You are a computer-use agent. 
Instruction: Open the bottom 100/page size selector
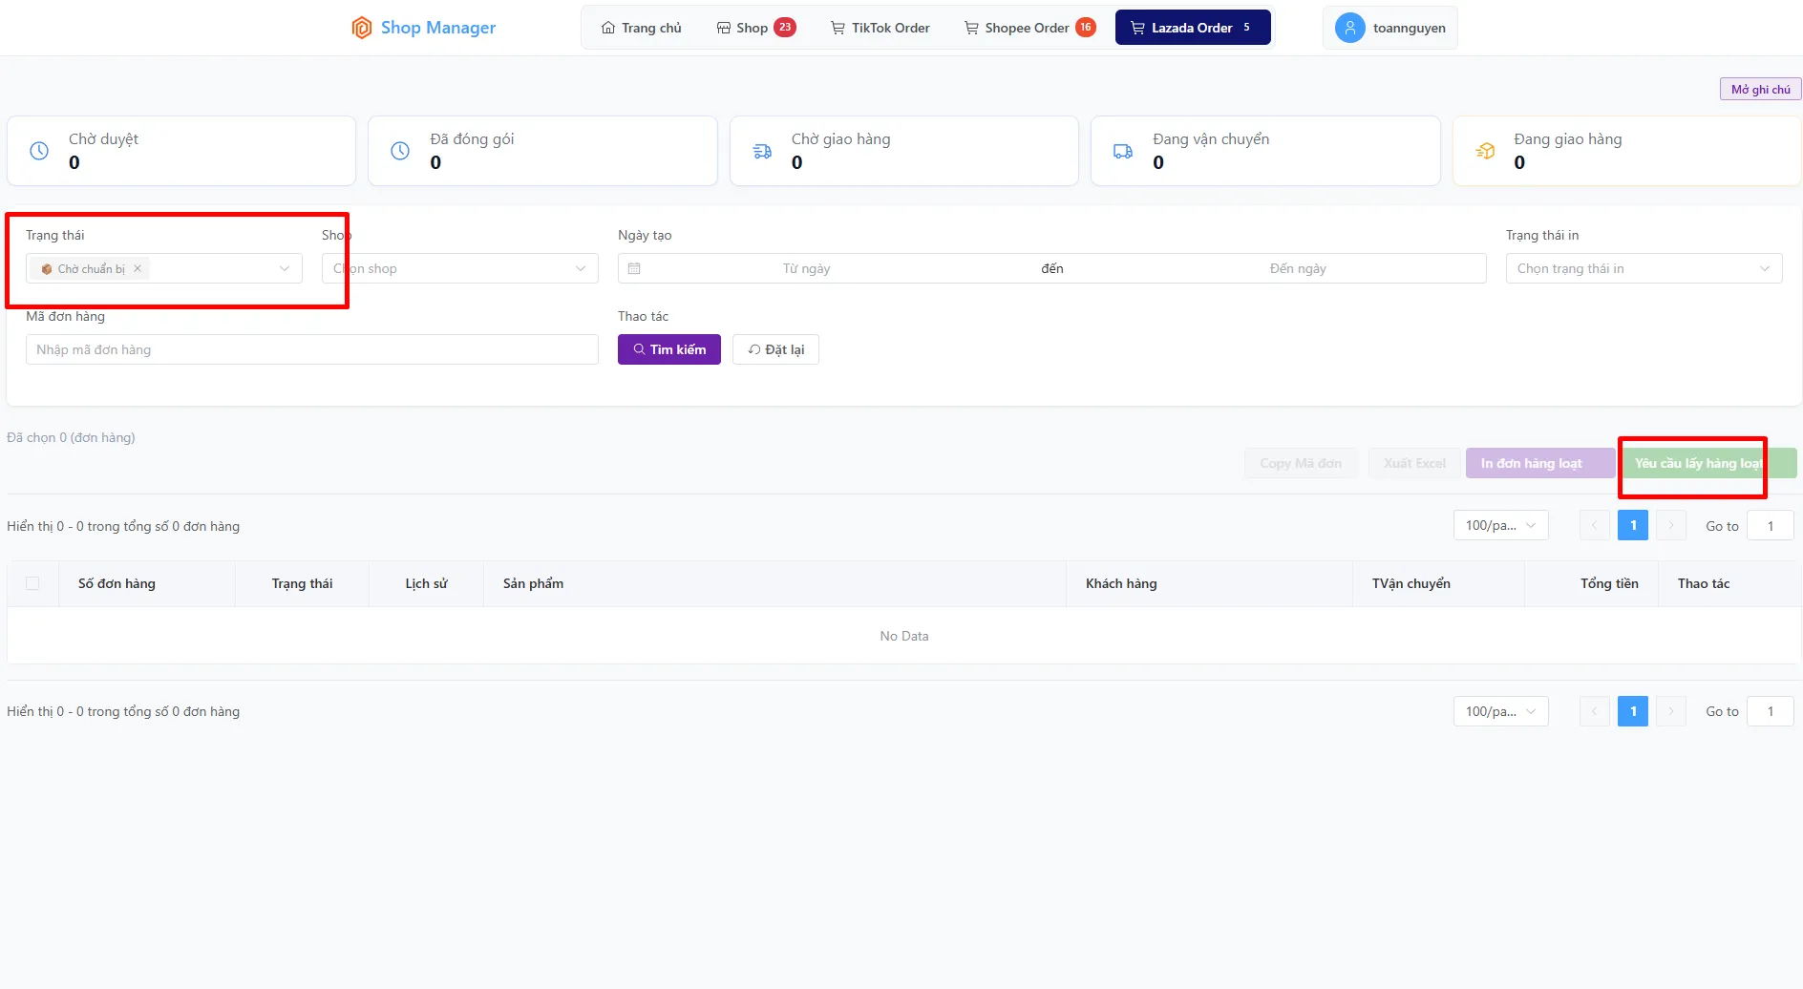(1500, 711)
